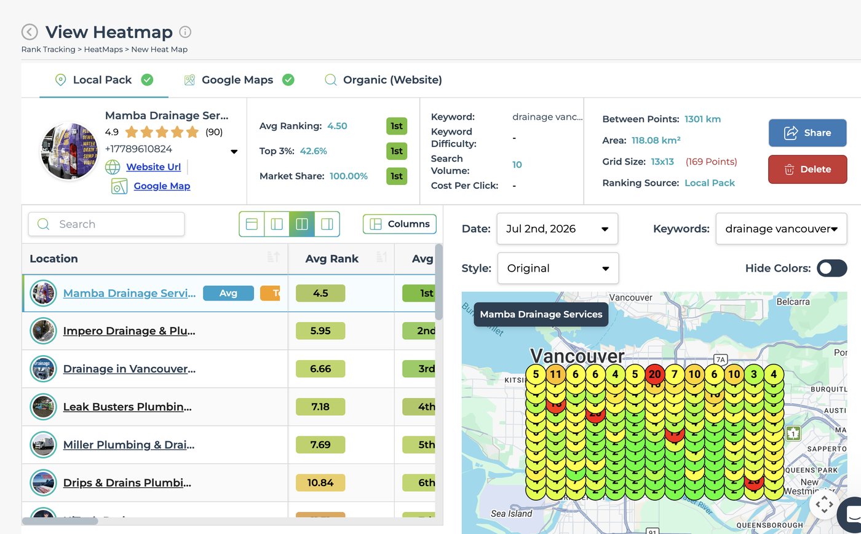Open Mamba Drainage Servi... row link
The height and width of the screenshot is (534, 861).
pos(129,293)
